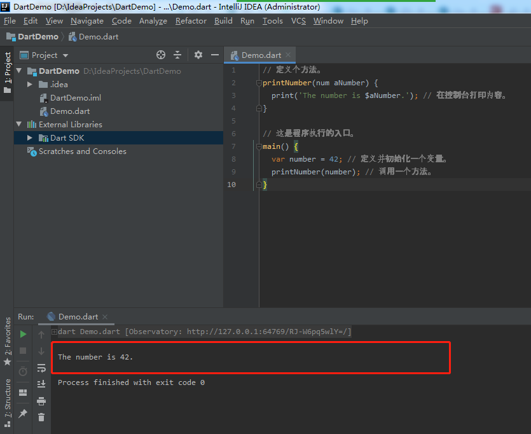
Task: Close the Demo.dart Run tab
Action: pyautogui.click(x=105, y=317)
